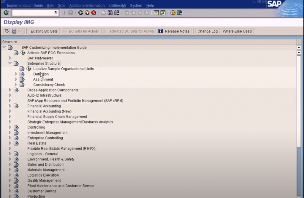The image size is (304, 198).
Task: Expand the SAP NetWeaver node
Action: tap(10, 58)
